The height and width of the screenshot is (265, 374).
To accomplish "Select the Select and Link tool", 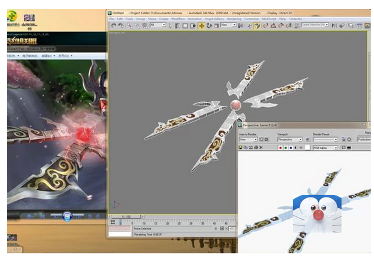I will pyautogui.click(x=129, y=25).
